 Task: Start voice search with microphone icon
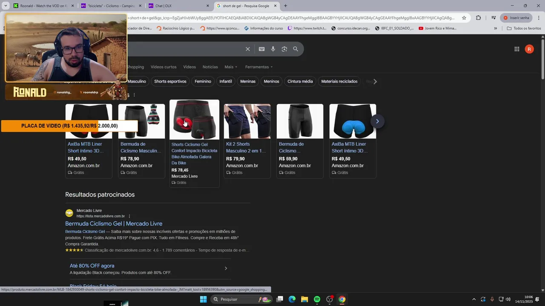coord(273,49)
